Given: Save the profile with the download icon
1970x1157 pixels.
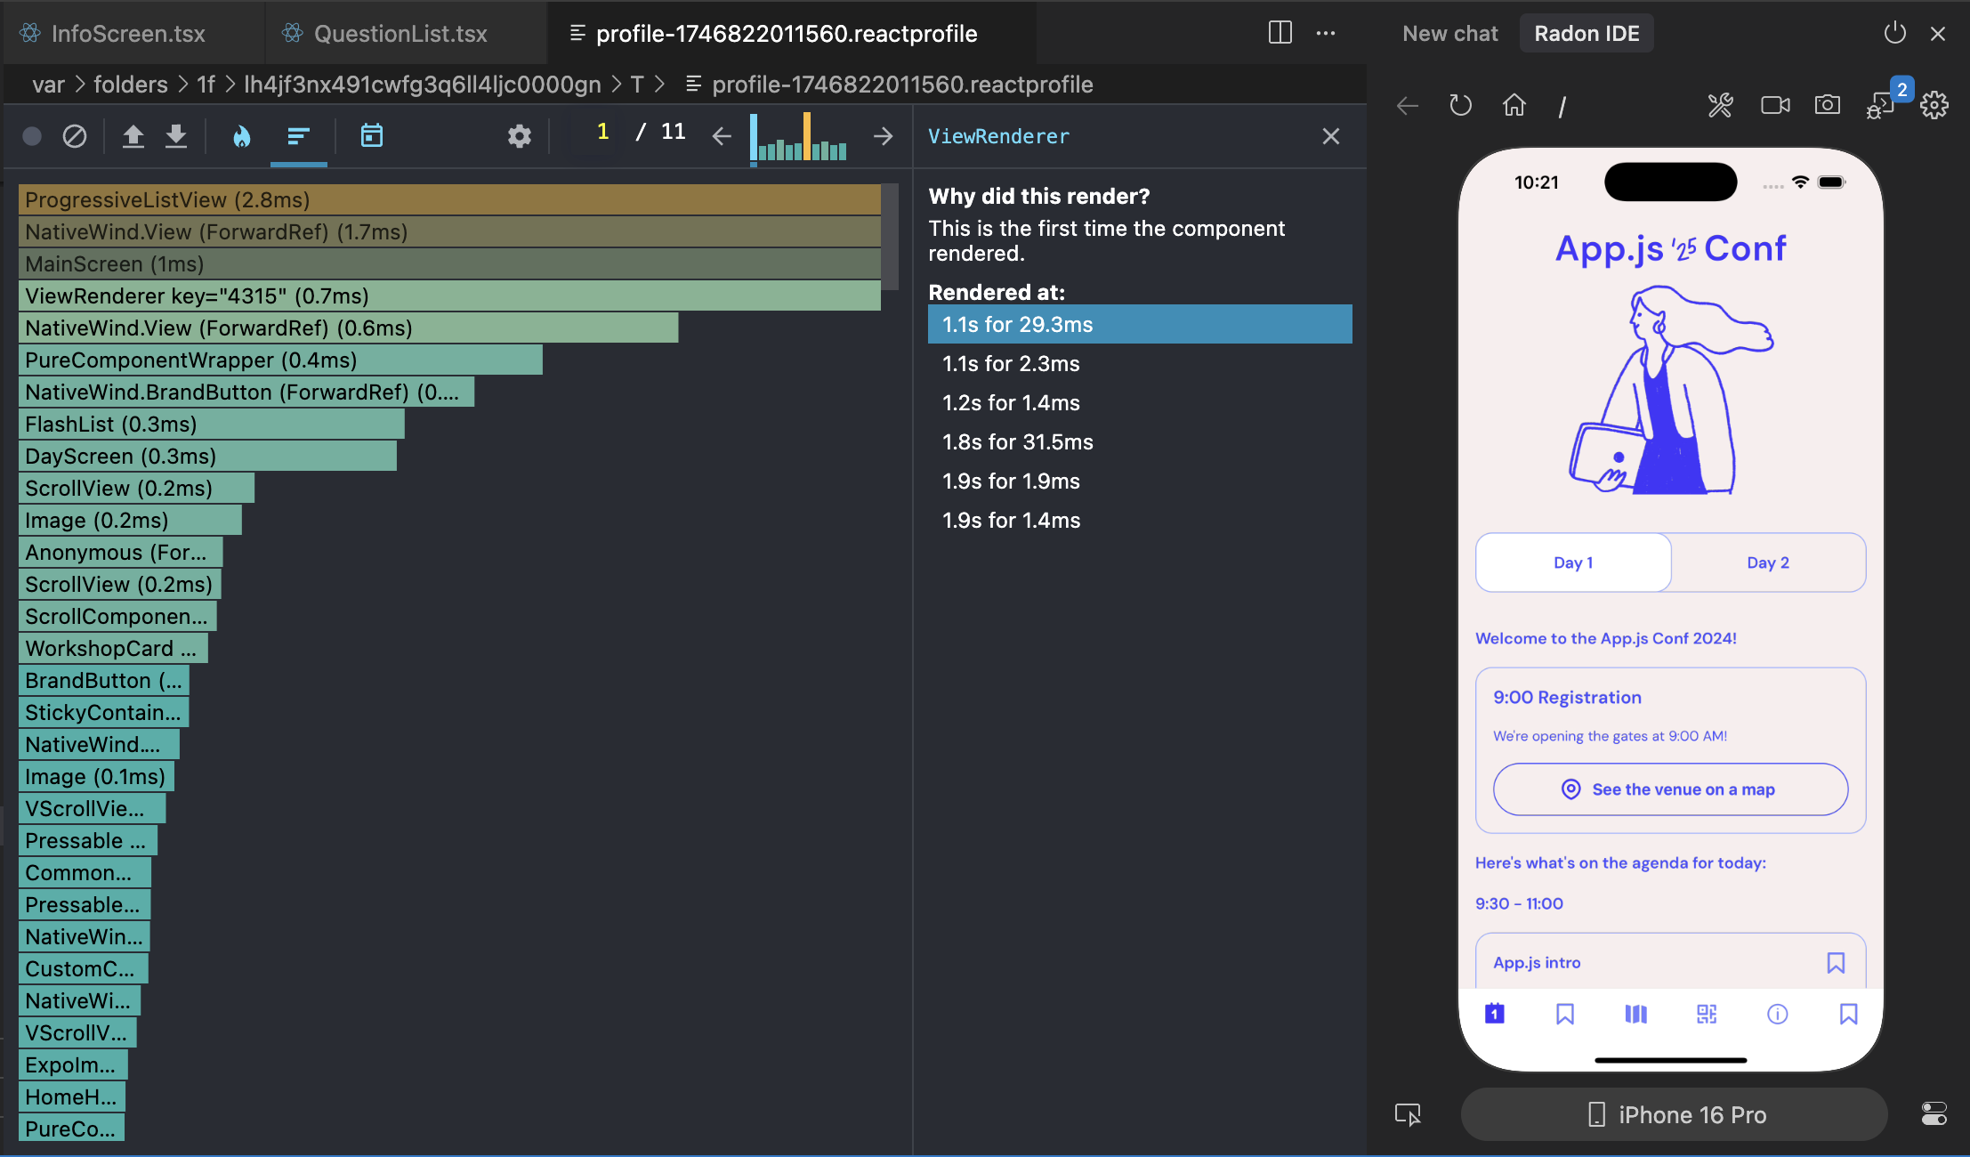Looking at the screenshot, I should (x=176, y=136).
